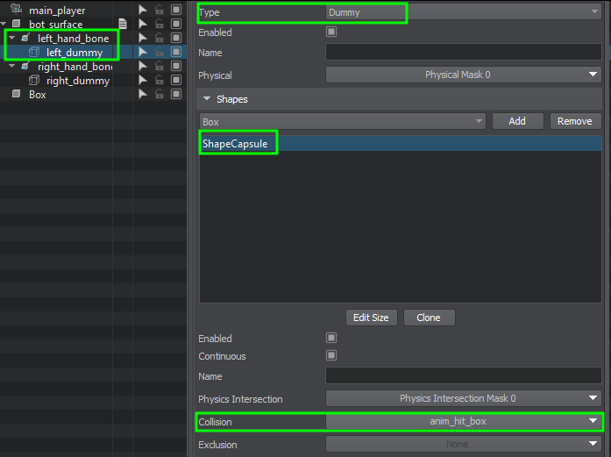
Task: Click the document icon beside bot_surface
Action: [x=123, y=25]
